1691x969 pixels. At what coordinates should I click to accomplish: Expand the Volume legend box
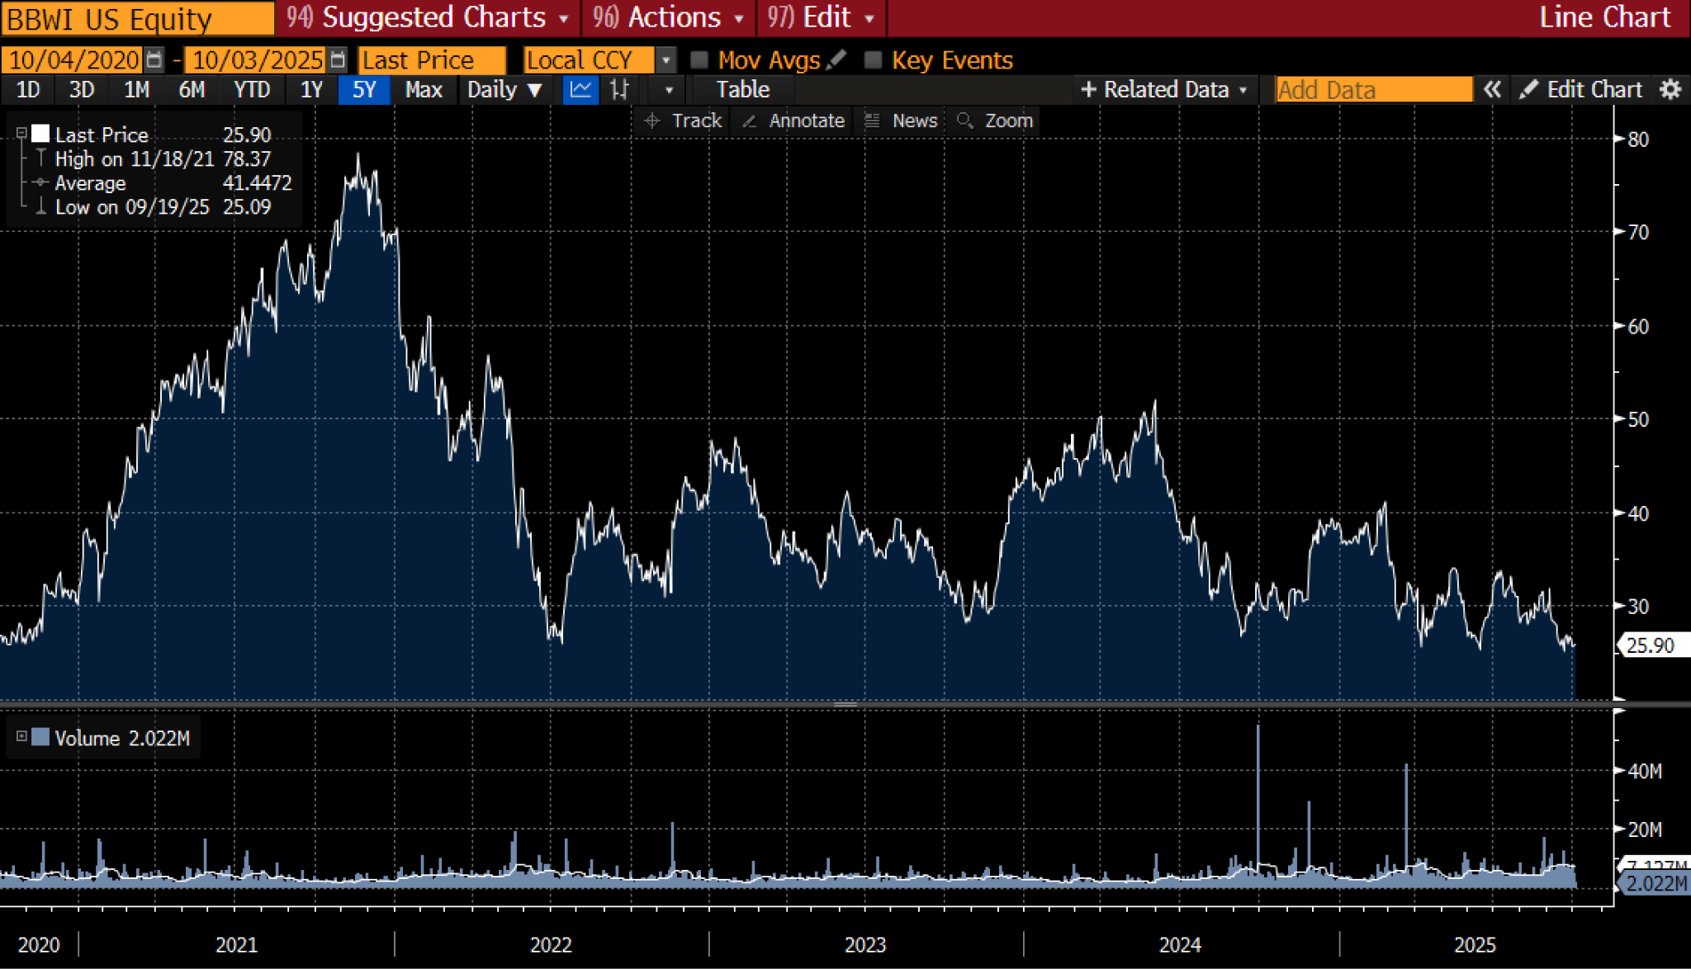pos(22,736)
